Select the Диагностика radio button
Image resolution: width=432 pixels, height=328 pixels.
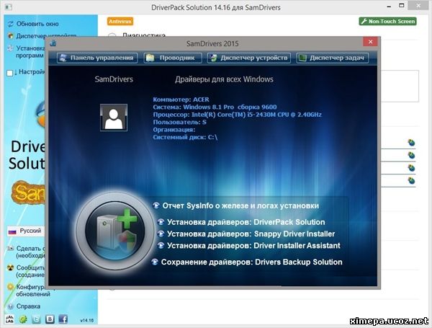(112, 35)
